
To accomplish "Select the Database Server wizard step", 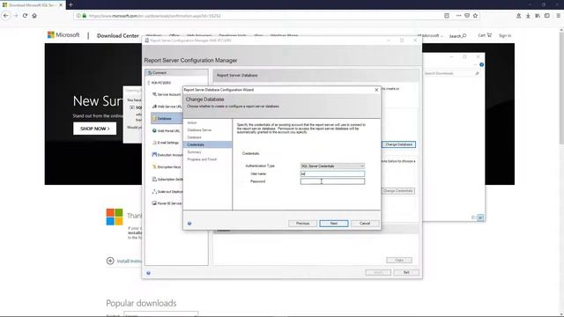I will pyautogui.click(x=199, y=130).
